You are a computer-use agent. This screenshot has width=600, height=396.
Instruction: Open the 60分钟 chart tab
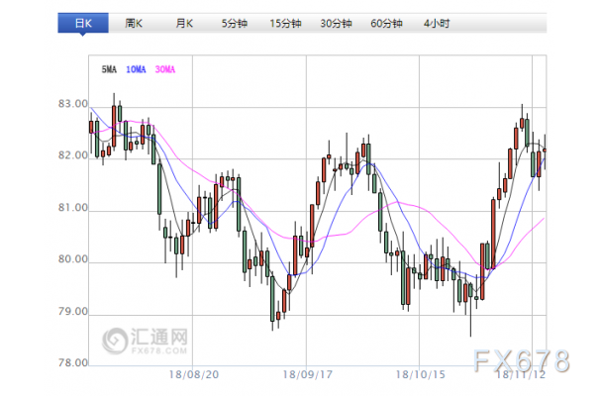click(x=386, y=24)
